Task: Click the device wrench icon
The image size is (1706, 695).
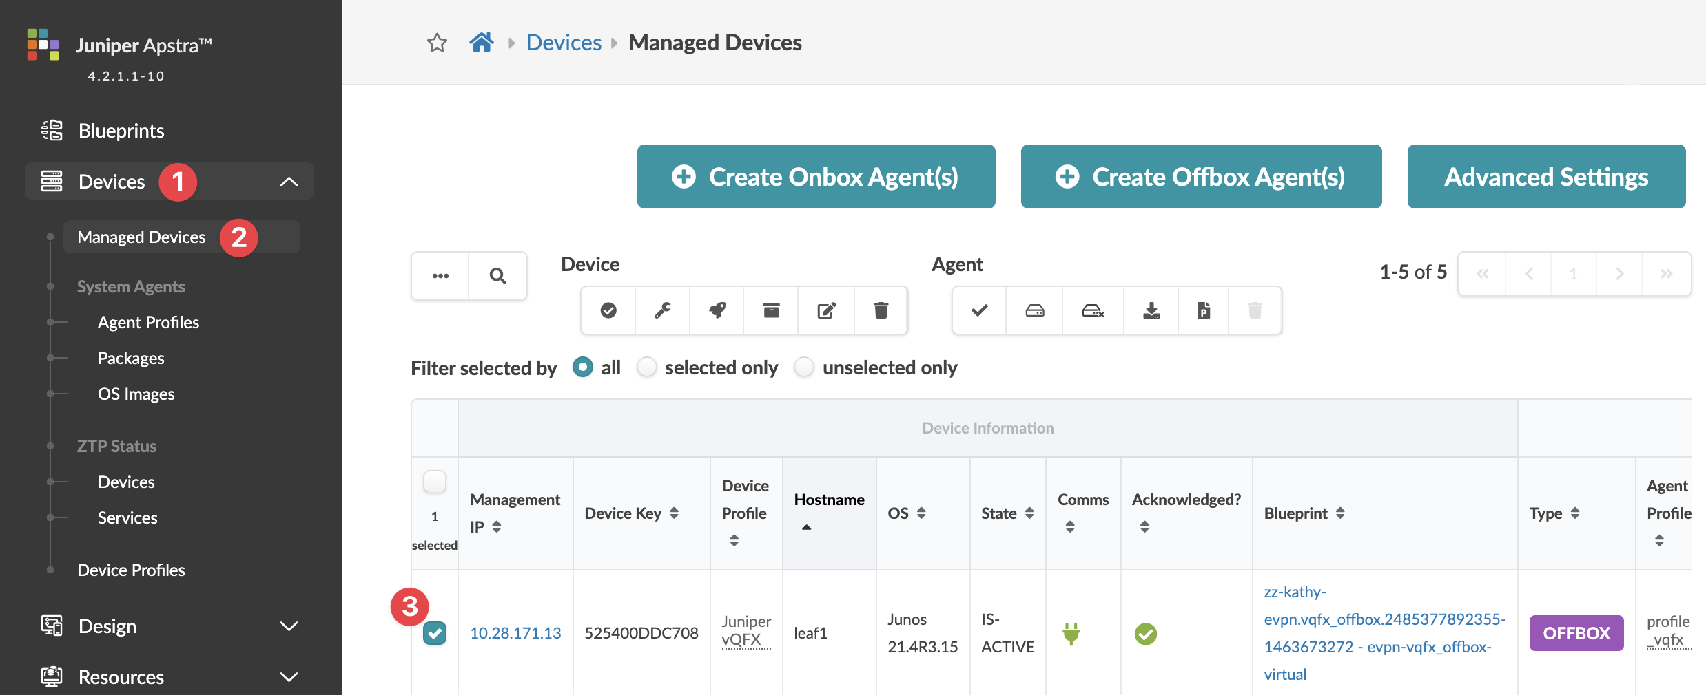Action: [662, 311]
